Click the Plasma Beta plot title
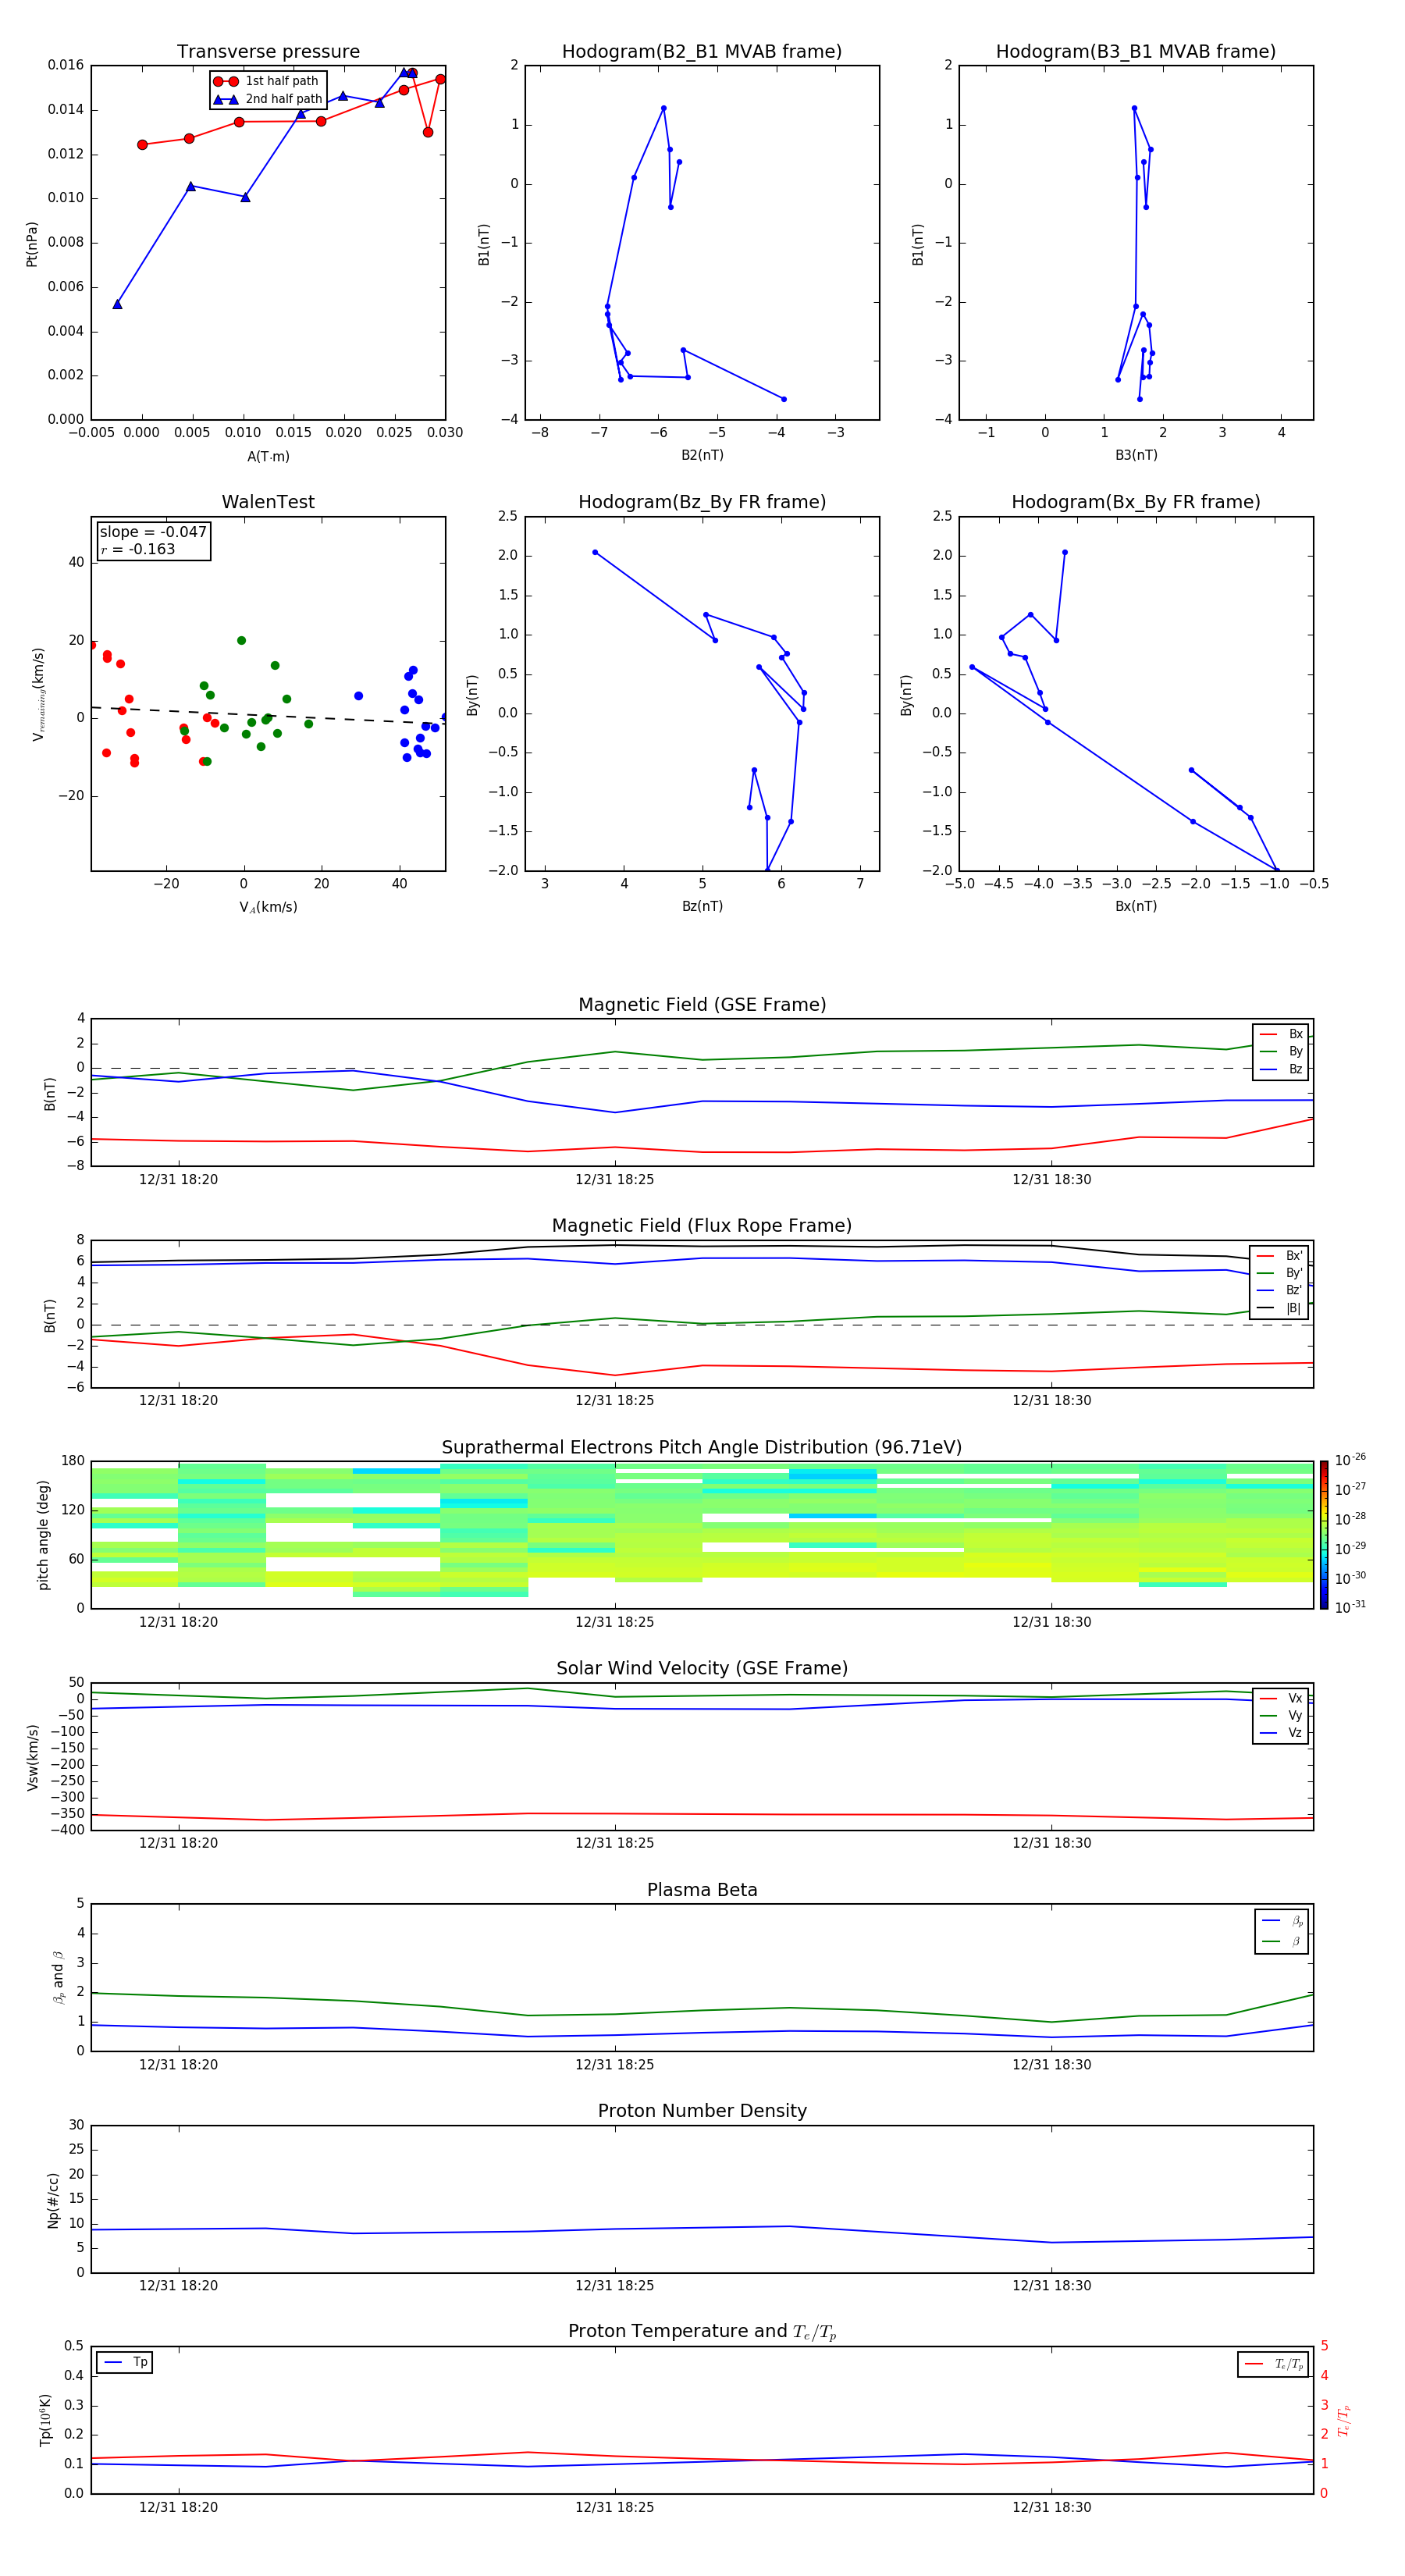The height and width of the screenshot is (2576, 1405). coord(702,1891)
